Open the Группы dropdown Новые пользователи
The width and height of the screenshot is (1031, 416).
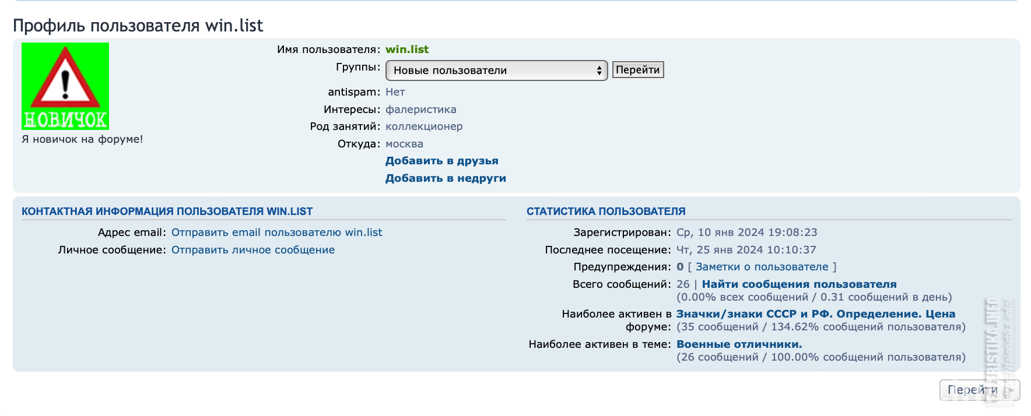[496, 70]
